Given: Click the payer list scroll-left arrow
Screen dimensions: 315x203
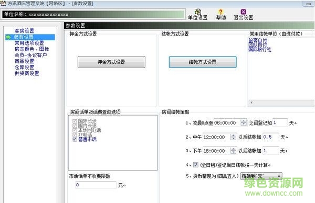Looking at the screenshot, I should click(251, 103).
